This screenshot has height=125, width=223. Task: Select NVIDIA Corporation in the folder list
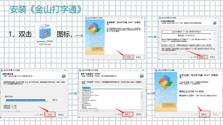coord(90,108)
